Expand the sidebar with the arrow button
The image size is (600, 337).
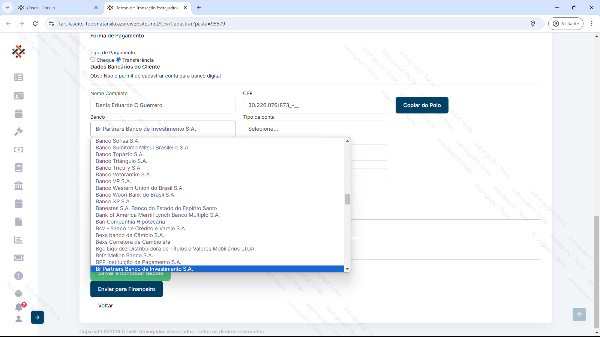pyautogui.click(x=37, y=317)
